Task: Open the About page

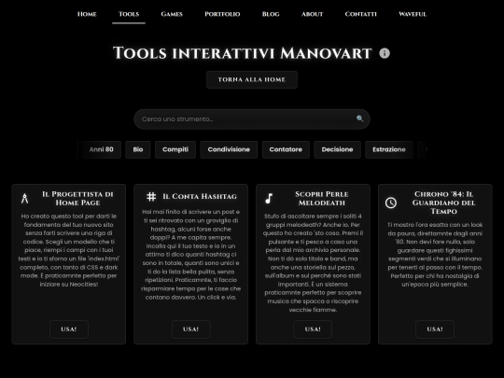Action: click(x=312, y=14)
